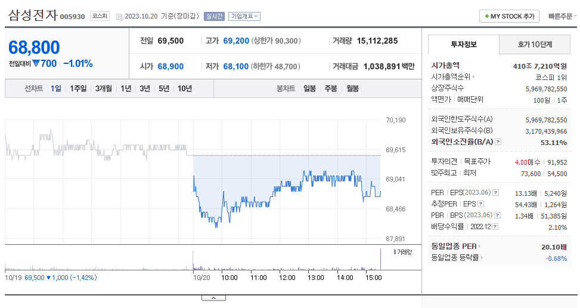Open help icon beside 추정PER EPS
This screenshot has width=580, height=308.
point(480,204)
